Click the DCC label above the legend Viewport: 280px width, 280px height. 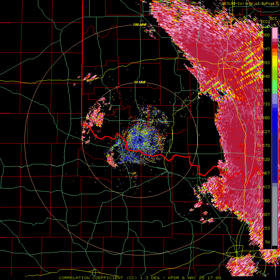(273, 18)
